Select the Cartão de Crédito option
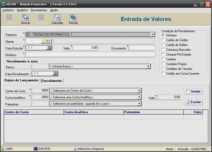The image size is (212, 152). pyautogui.click(x=163, y=40)
